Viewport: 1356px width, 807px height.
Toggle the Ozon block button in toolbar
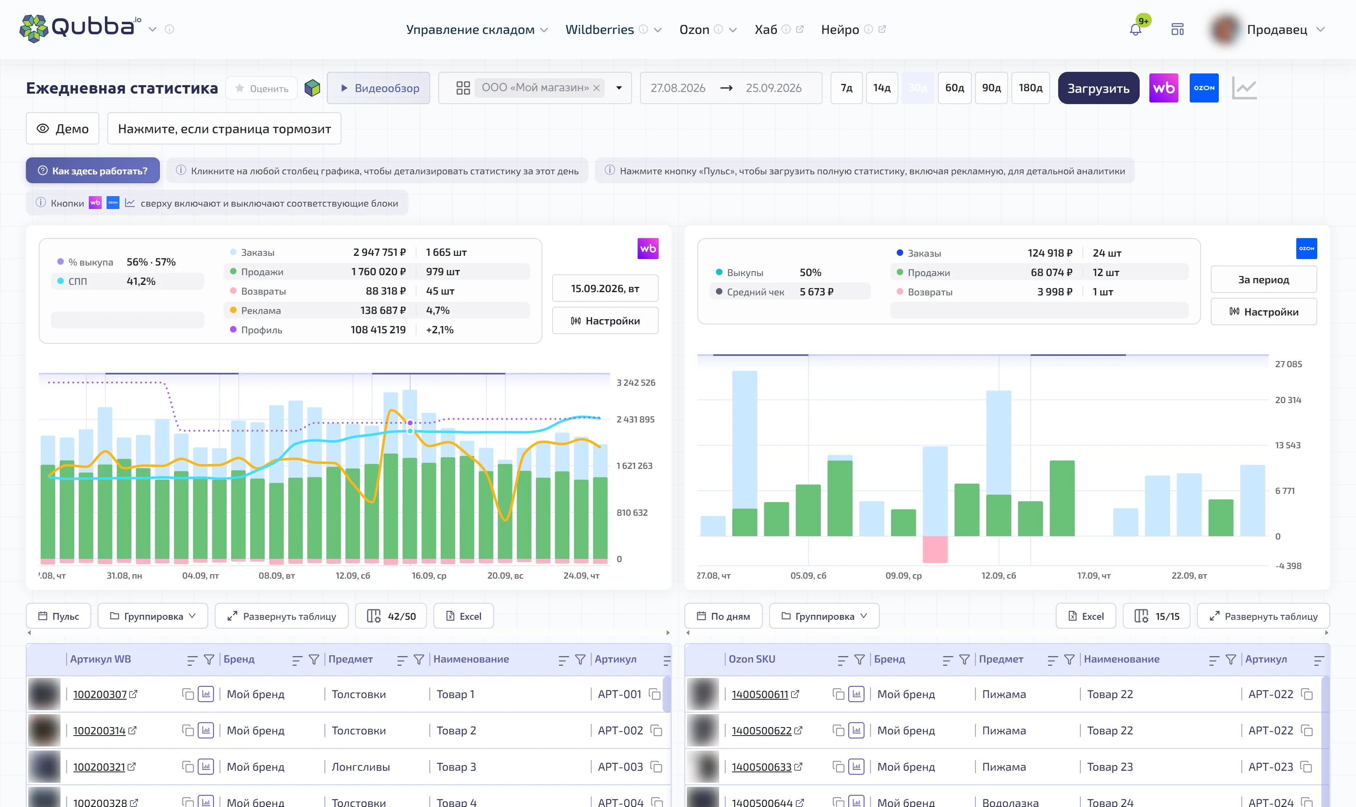coord(1204,88)
